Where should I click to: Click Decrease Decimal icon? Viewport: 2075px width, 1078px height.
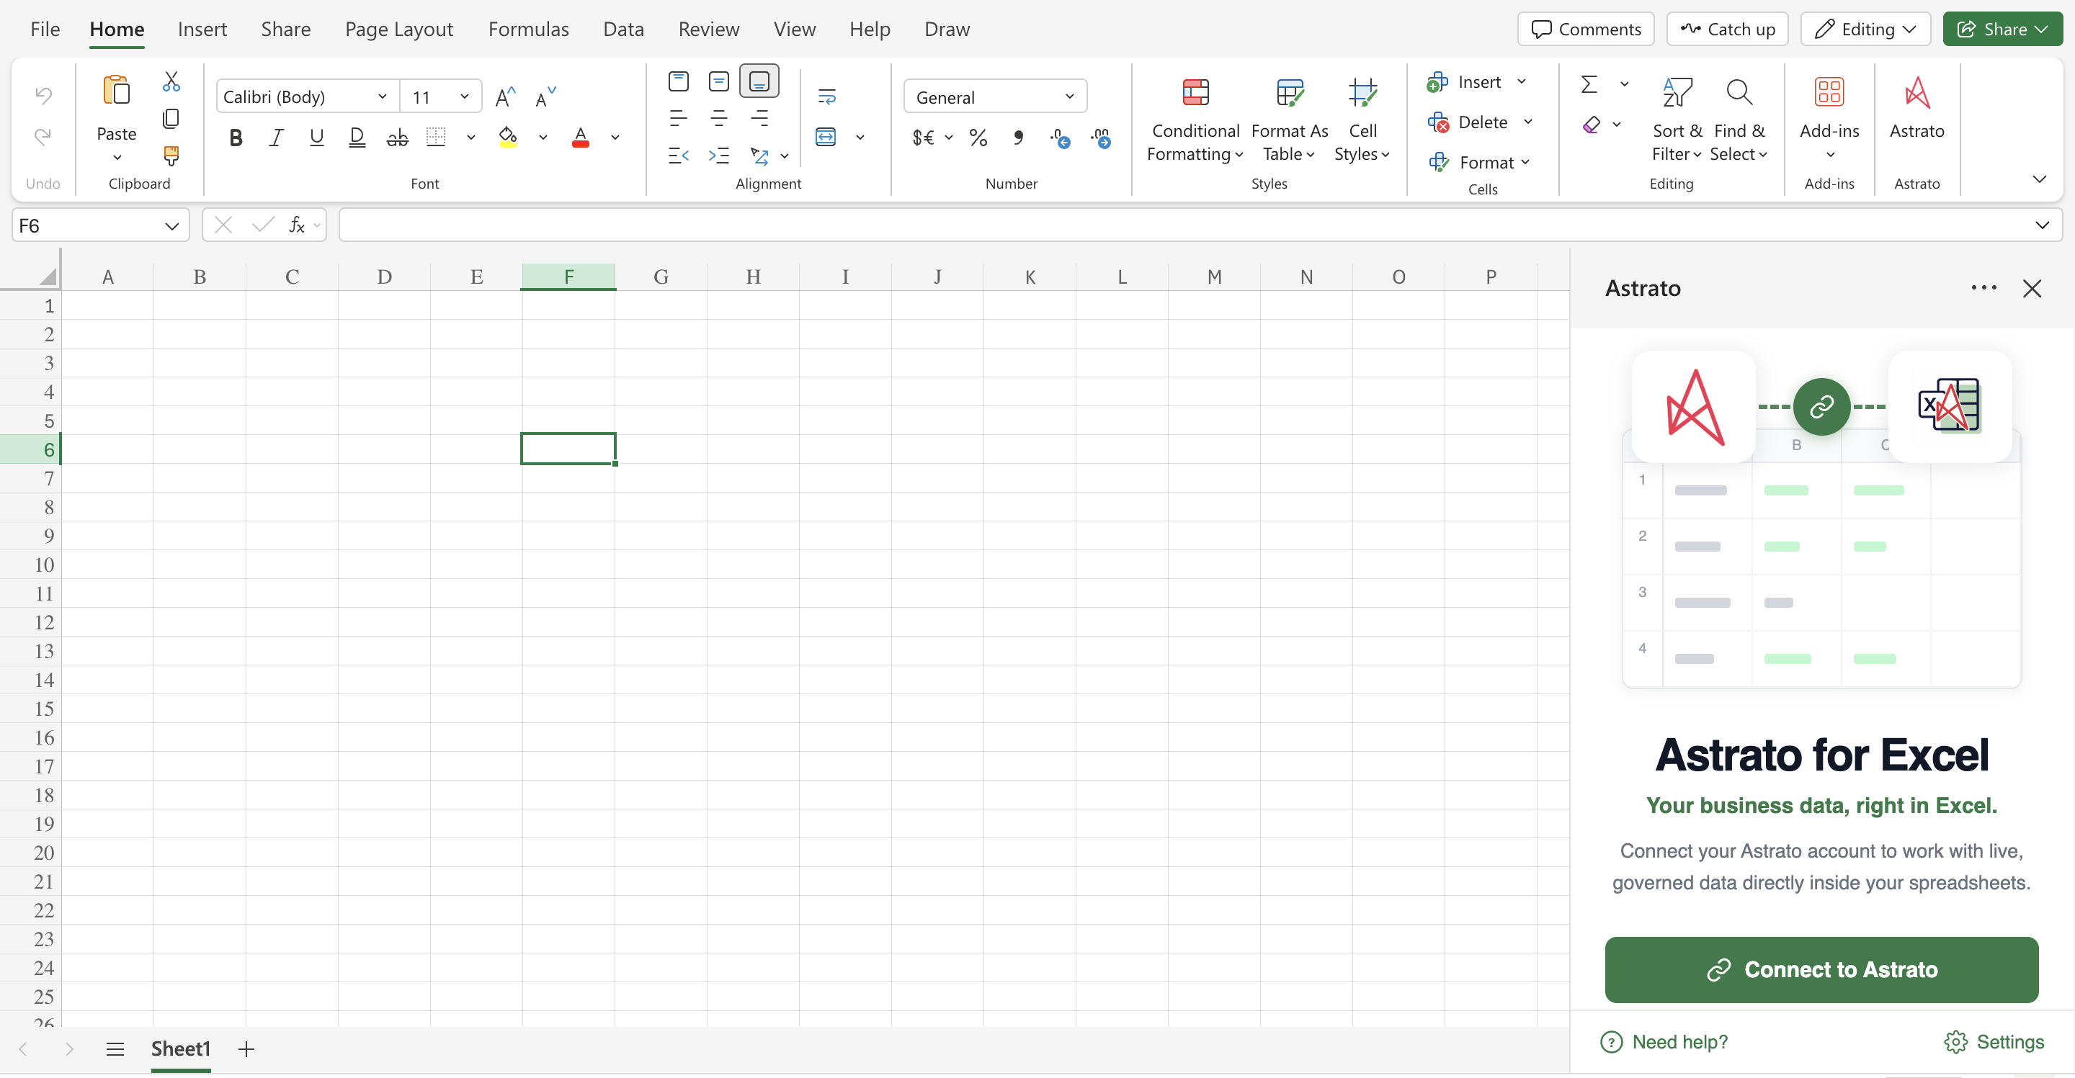point(1100,138)
